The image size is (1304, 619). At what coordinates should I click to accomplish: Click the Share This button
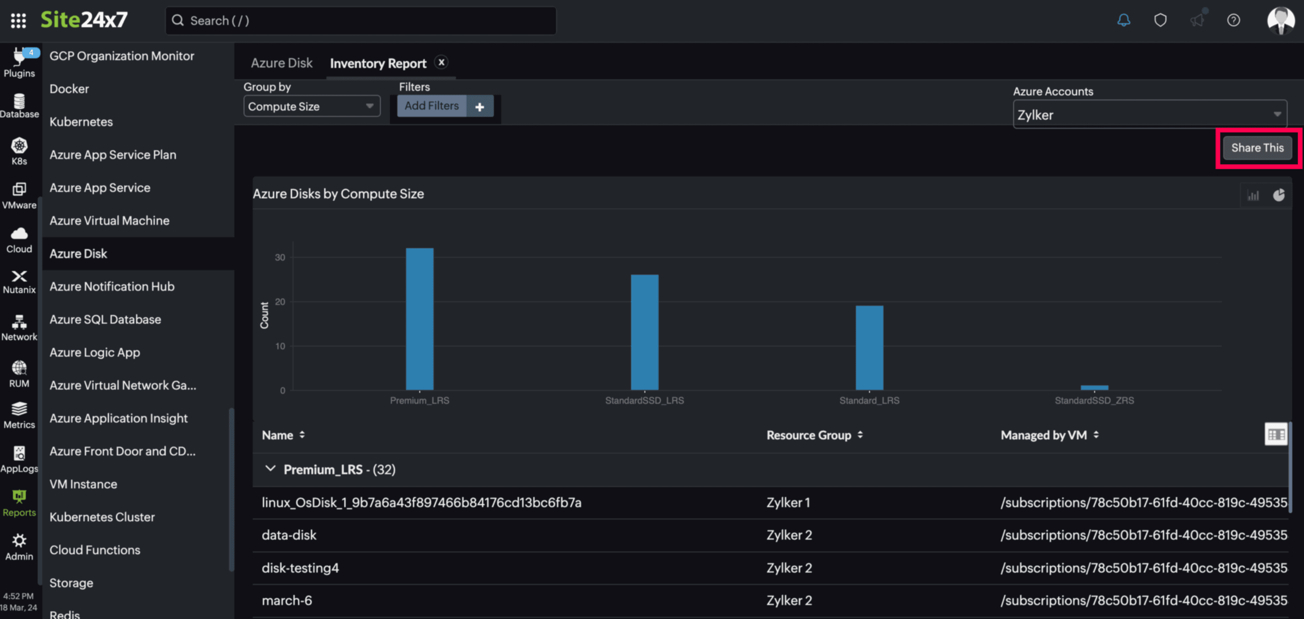(x=1257, y=148)
